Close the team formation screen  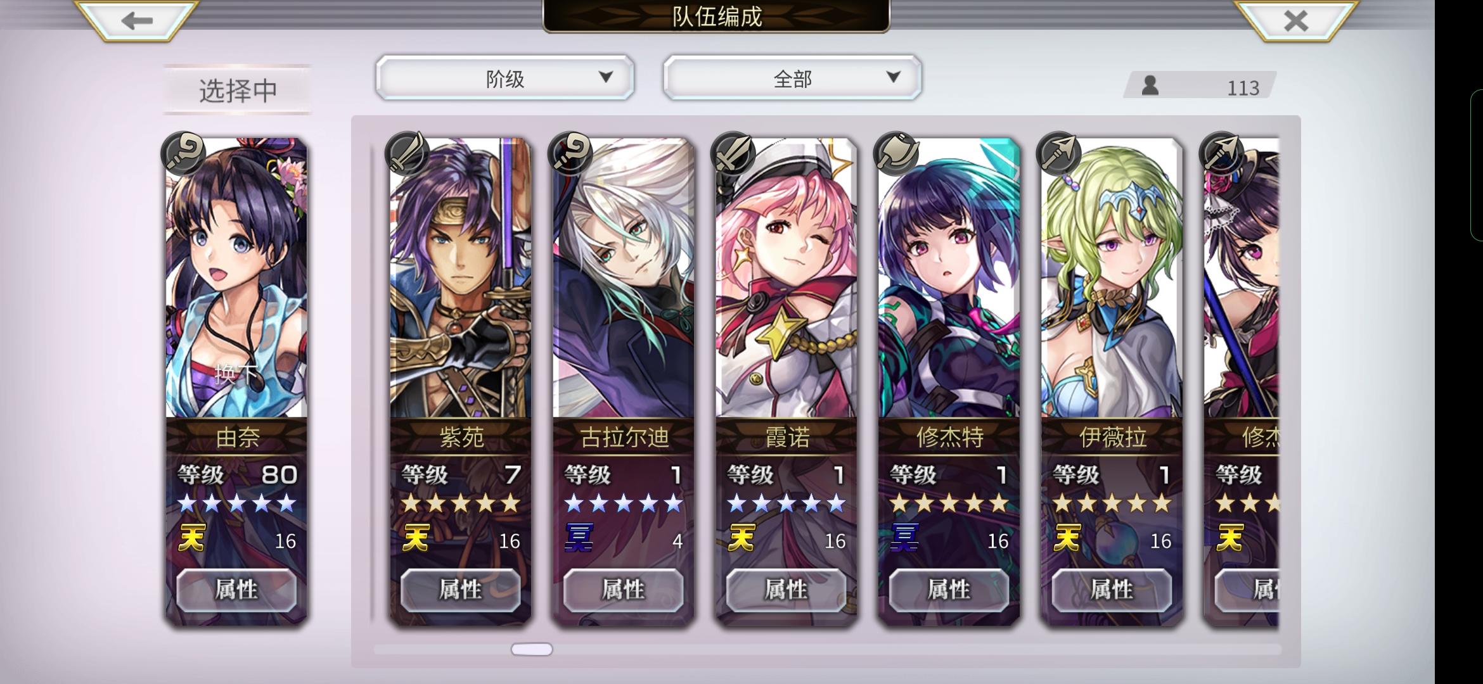coord(1295,21)
